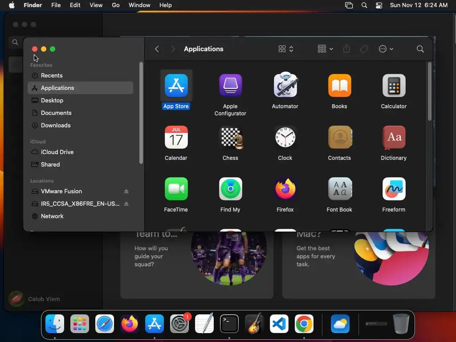Select Firefox in the Applications folder
456x342 pixels.
(285, 189)
